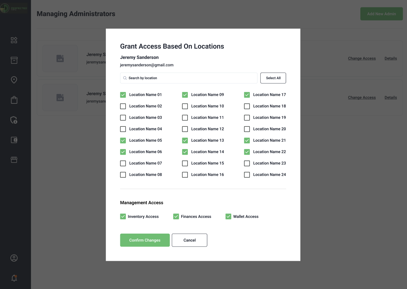
Task: Select the shopping bag icon in sidebar
Action: pos(14,100)
